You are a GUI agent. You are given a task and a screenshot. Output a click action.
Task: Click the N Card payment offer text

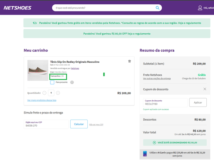coord(177,154)
